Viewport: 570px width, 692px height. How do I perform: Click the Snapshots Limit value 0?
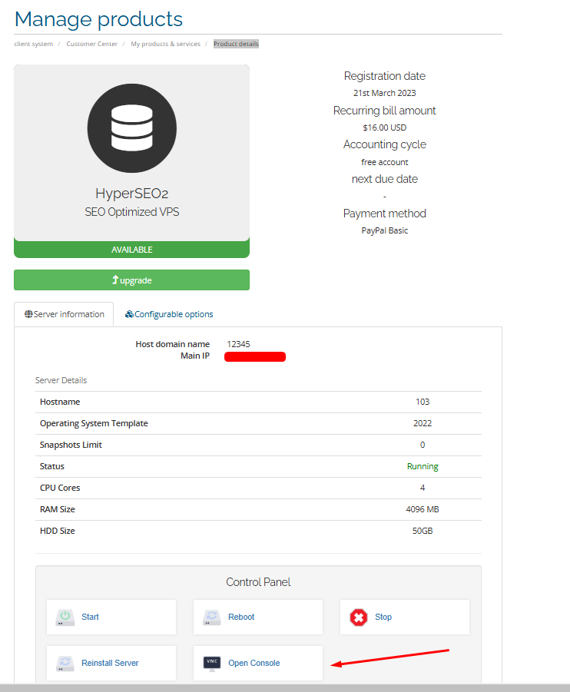pos(423,445)
